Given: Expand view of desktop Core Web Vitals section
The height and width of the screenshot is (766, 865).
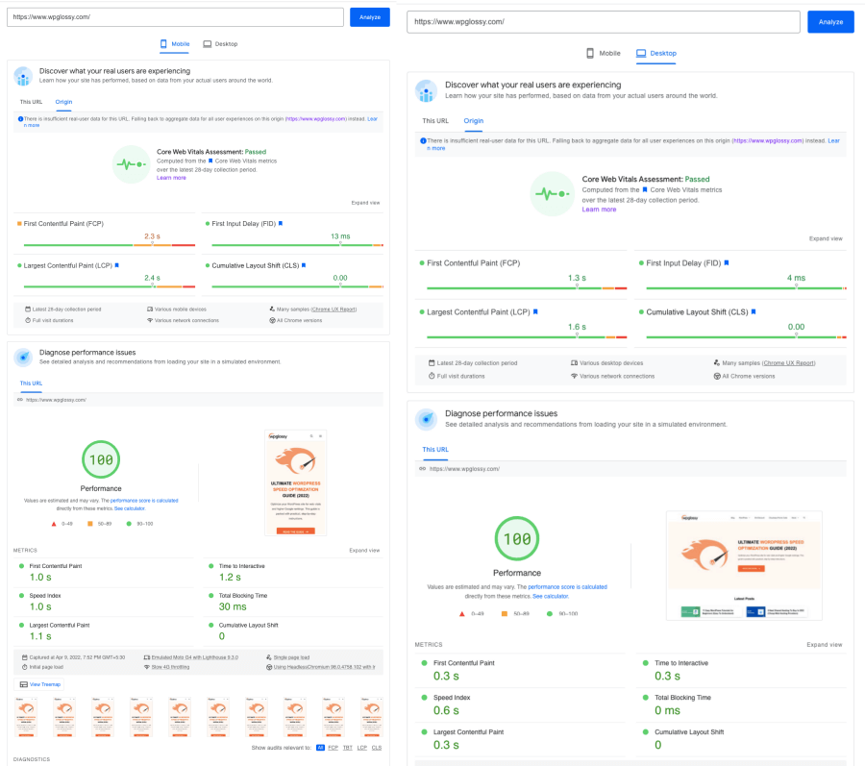Looking at the screenshot, I should (x=826, y=238).
